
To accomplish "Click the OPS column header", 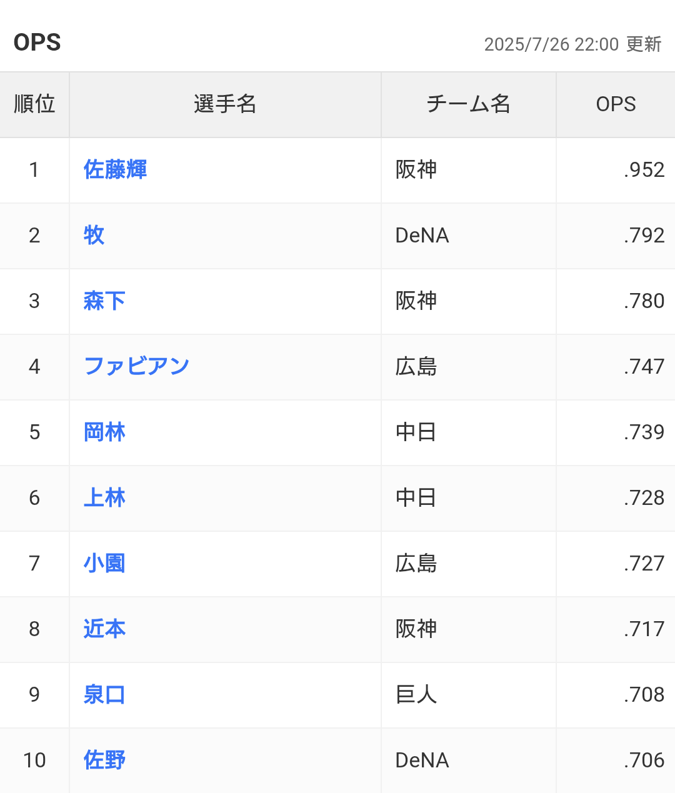I will click(616, 104).
